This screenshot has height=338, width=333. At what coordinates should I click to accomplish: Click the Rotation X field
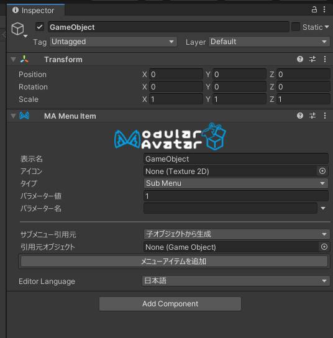click(176, 87)
